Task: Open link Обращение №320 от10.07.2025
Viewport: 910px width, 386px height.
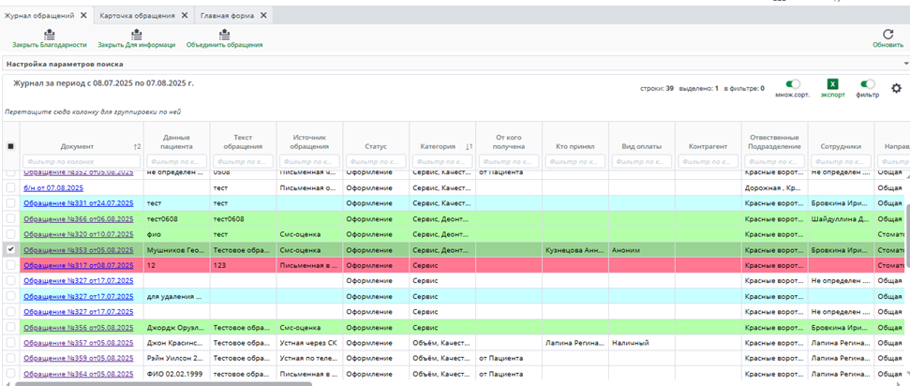Action: 79,234
